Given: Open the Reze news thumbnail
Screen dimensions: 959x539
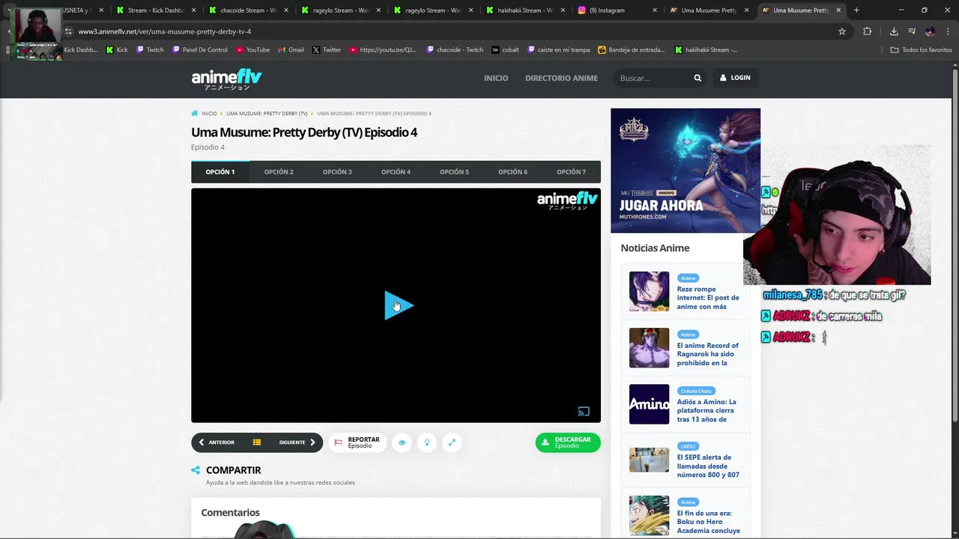Looking at the screenshot, I should (649, 291).
